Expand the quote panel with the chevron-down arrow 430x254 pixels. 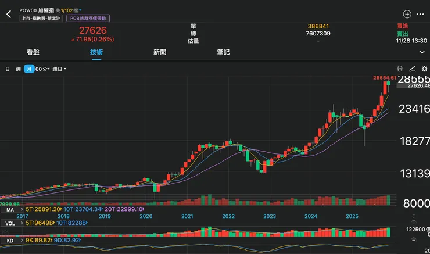(x=422, y=52)
